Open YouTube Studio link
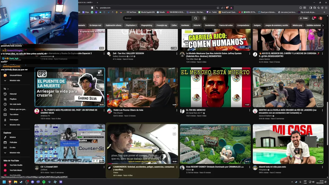The image size is (329, 185). click(x=16, y=165)
